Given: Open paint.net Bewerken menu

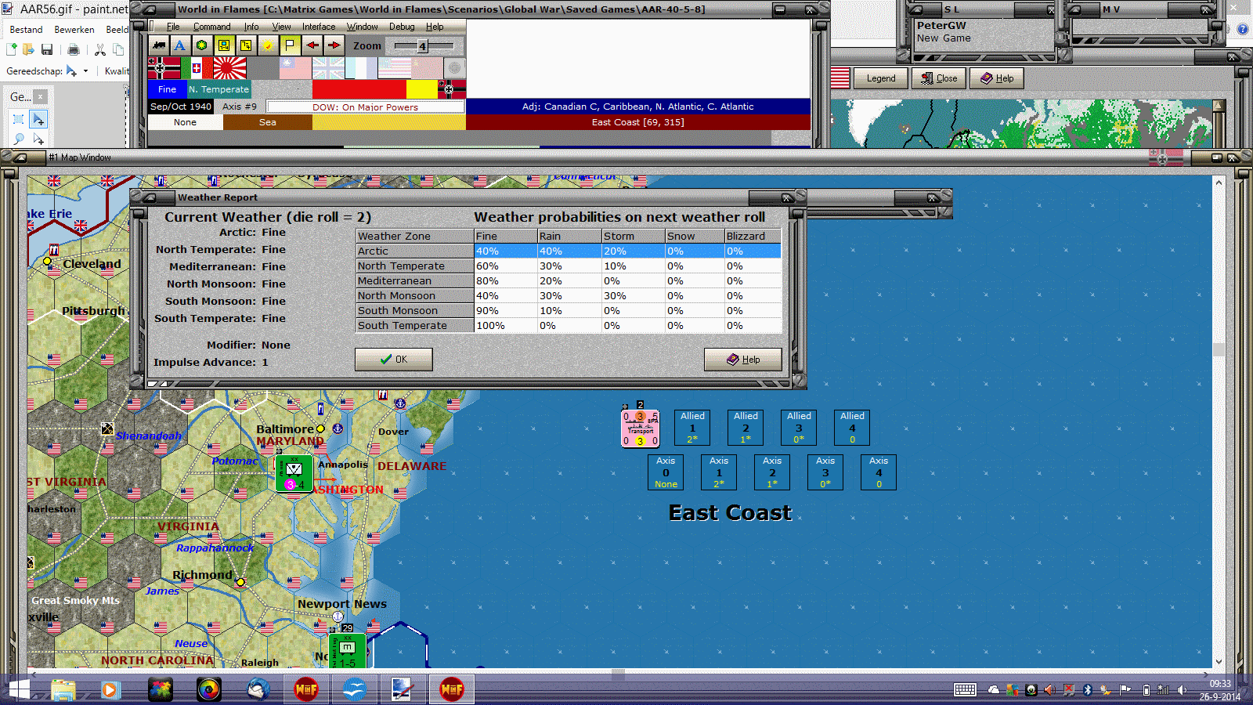Looking at the screenshot, I should point(74,30).
